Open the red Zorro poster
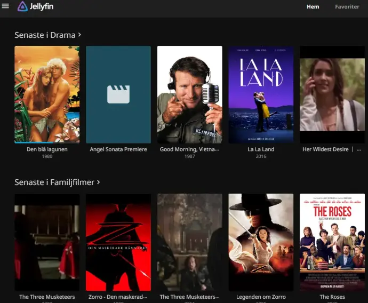This screenshot has width=368, height=303. [x=118, y=242]
